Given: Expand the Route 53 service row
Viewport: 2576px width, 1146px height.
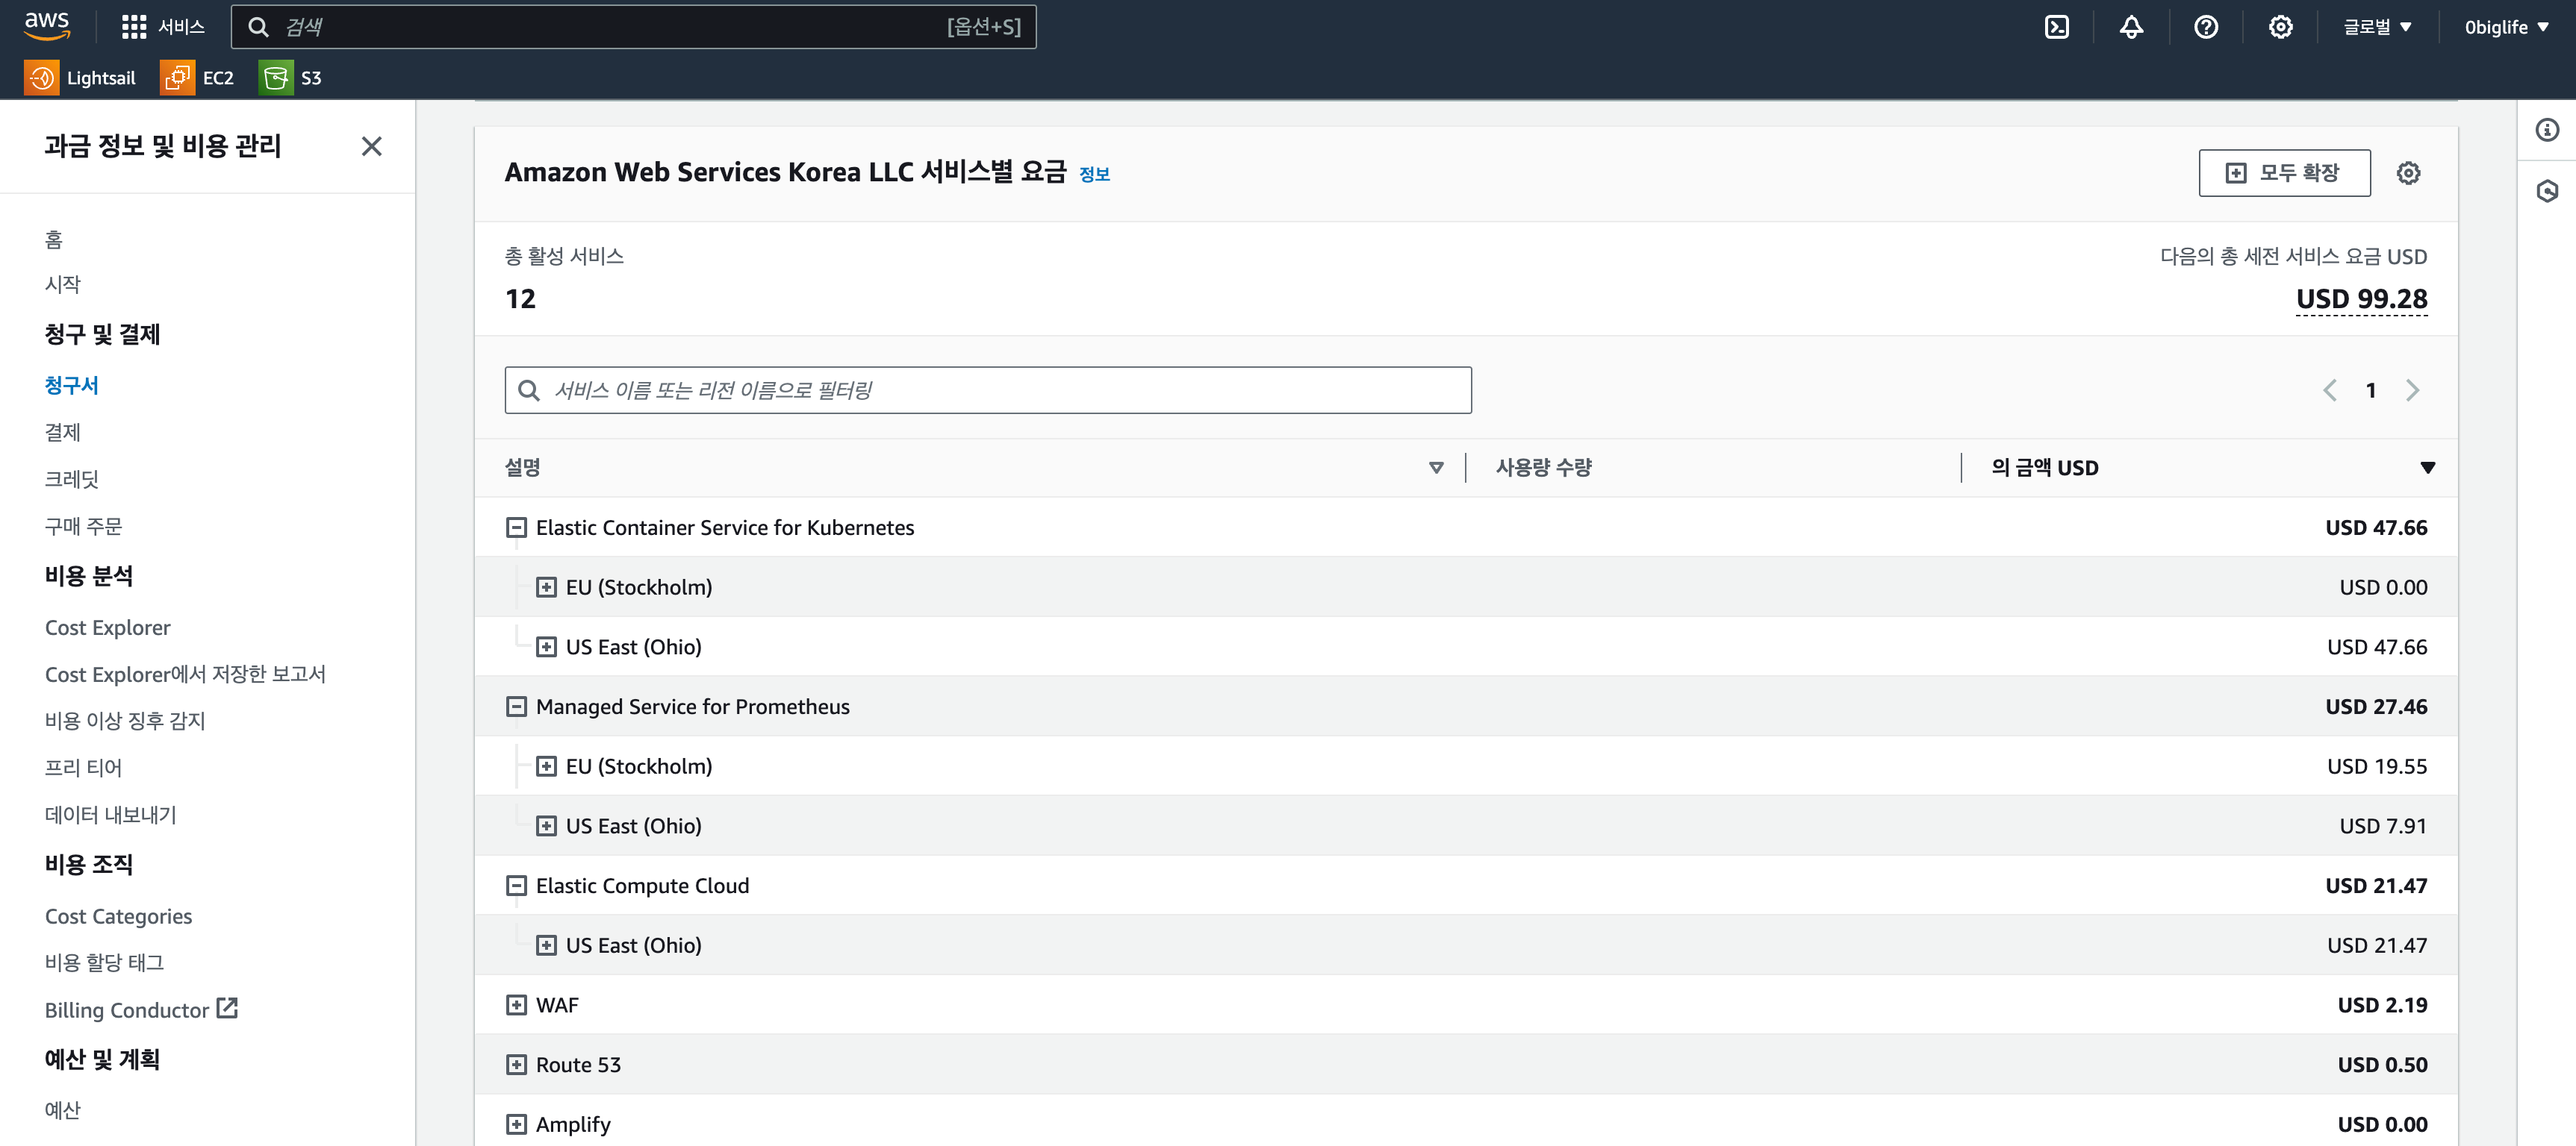Looking at the screenshot, I should (516, 1065).
